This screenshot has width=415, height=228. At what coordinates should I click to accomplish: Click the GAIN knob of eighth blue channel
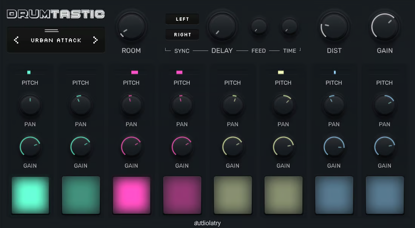click(x=384, y=147)
